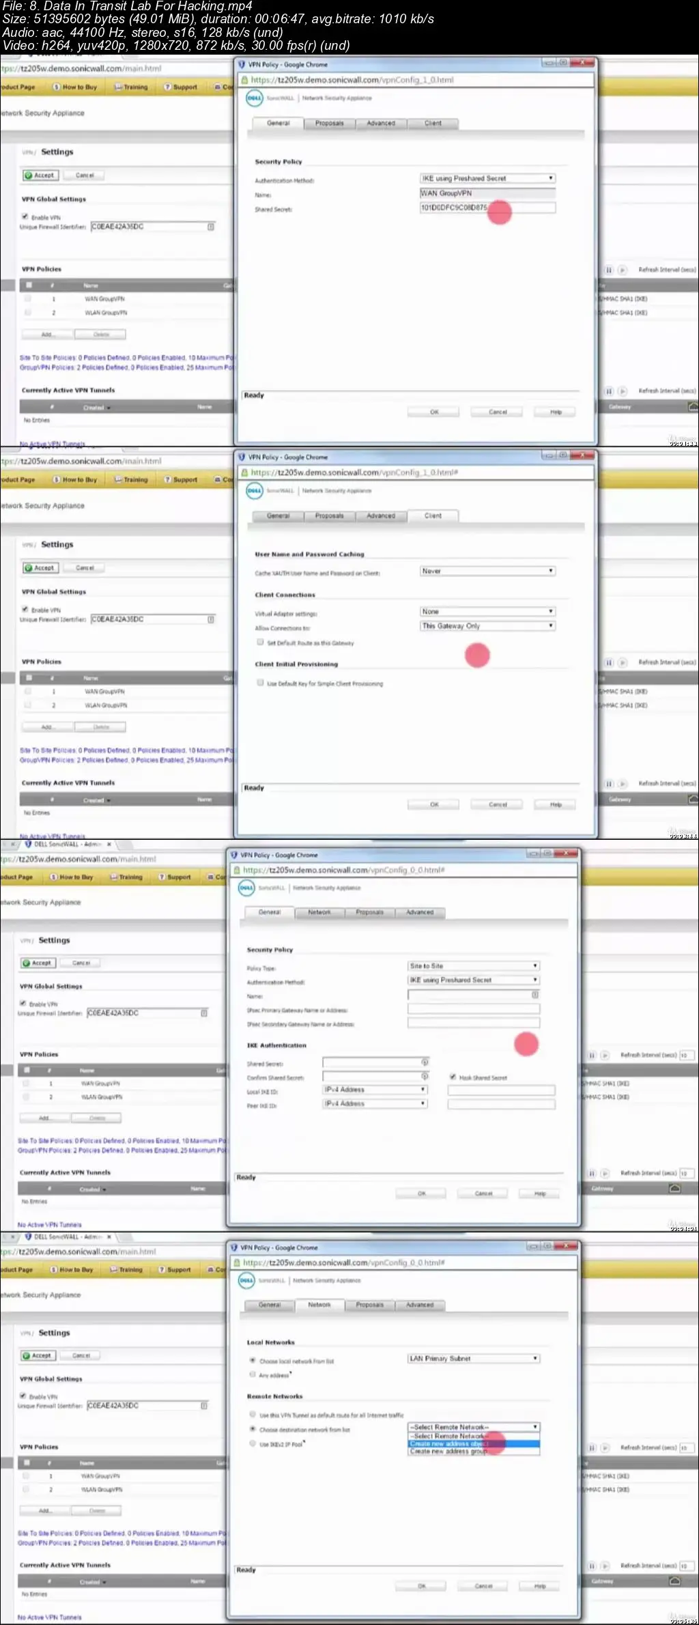
Task: Click IPsec Secondary Gateway Name or Address field
Action: pyautogui.click(x=474, y=1023)
